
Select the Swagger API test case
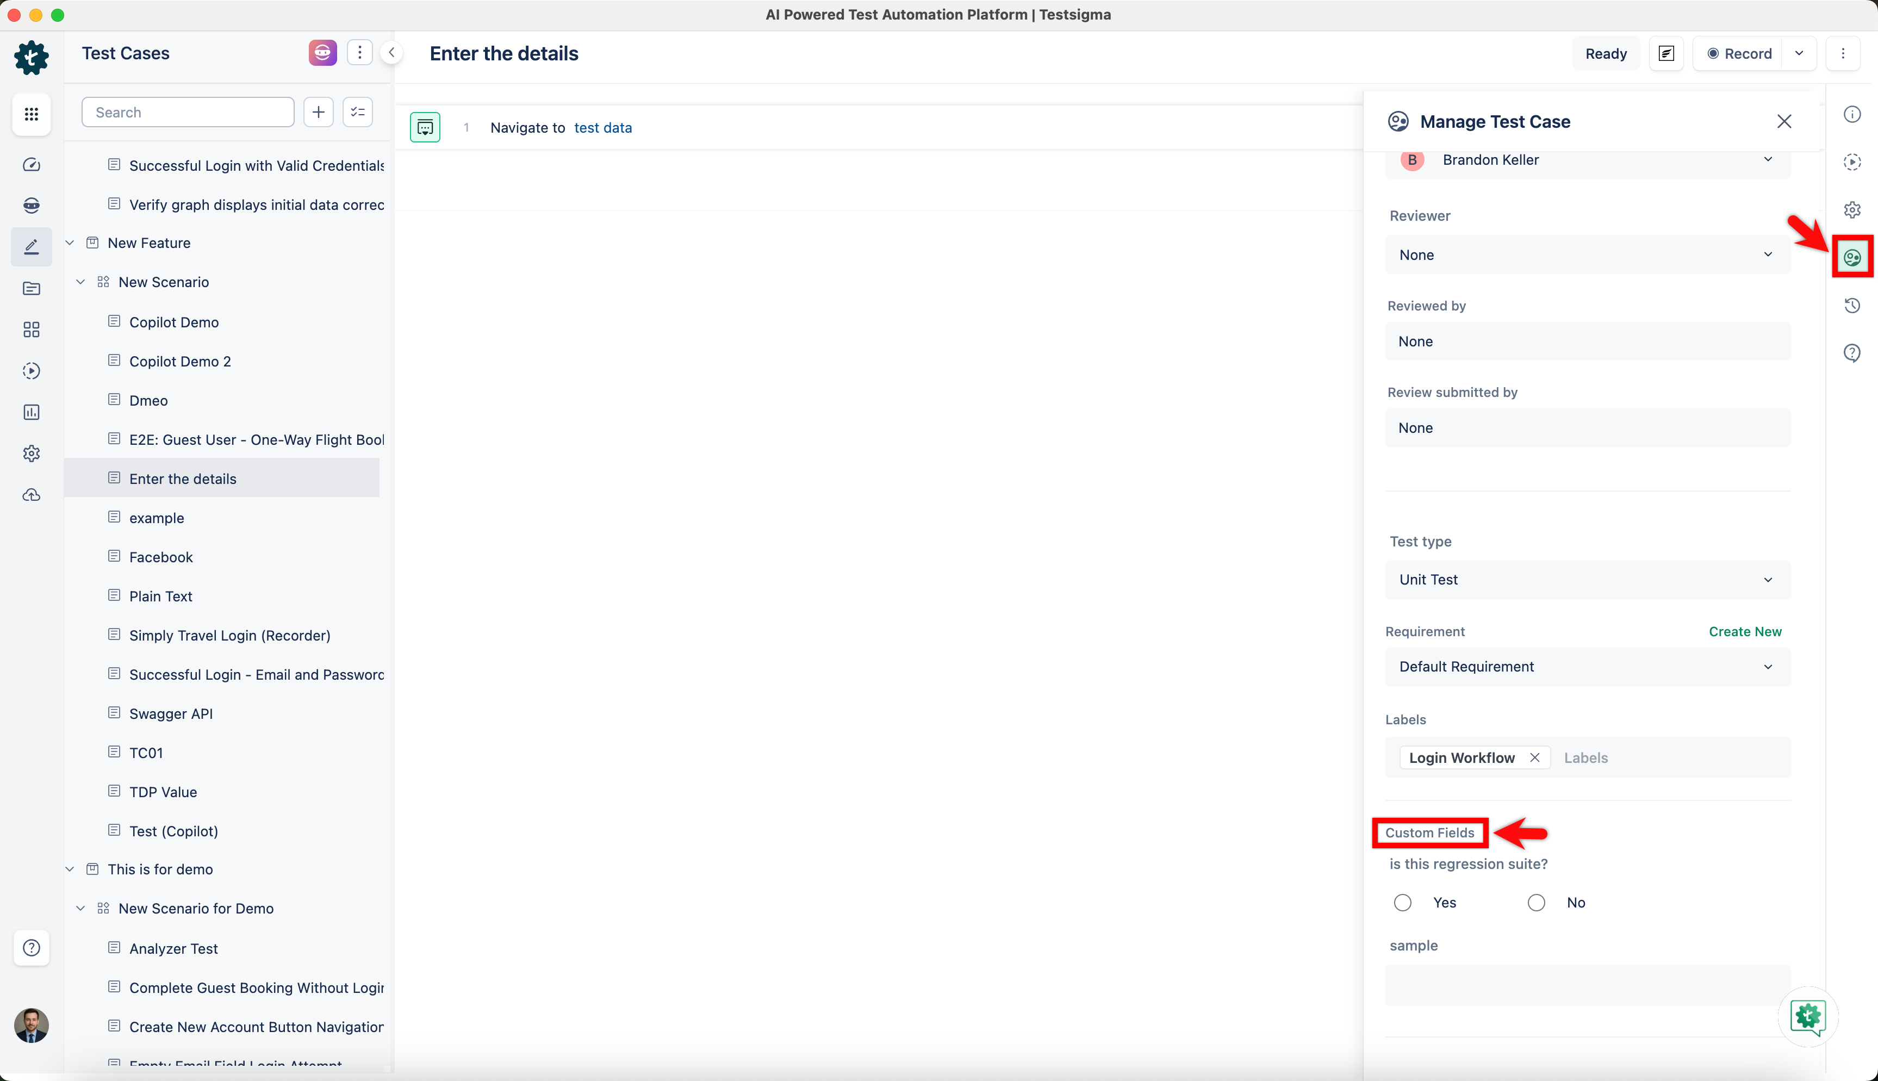(171, 713)
